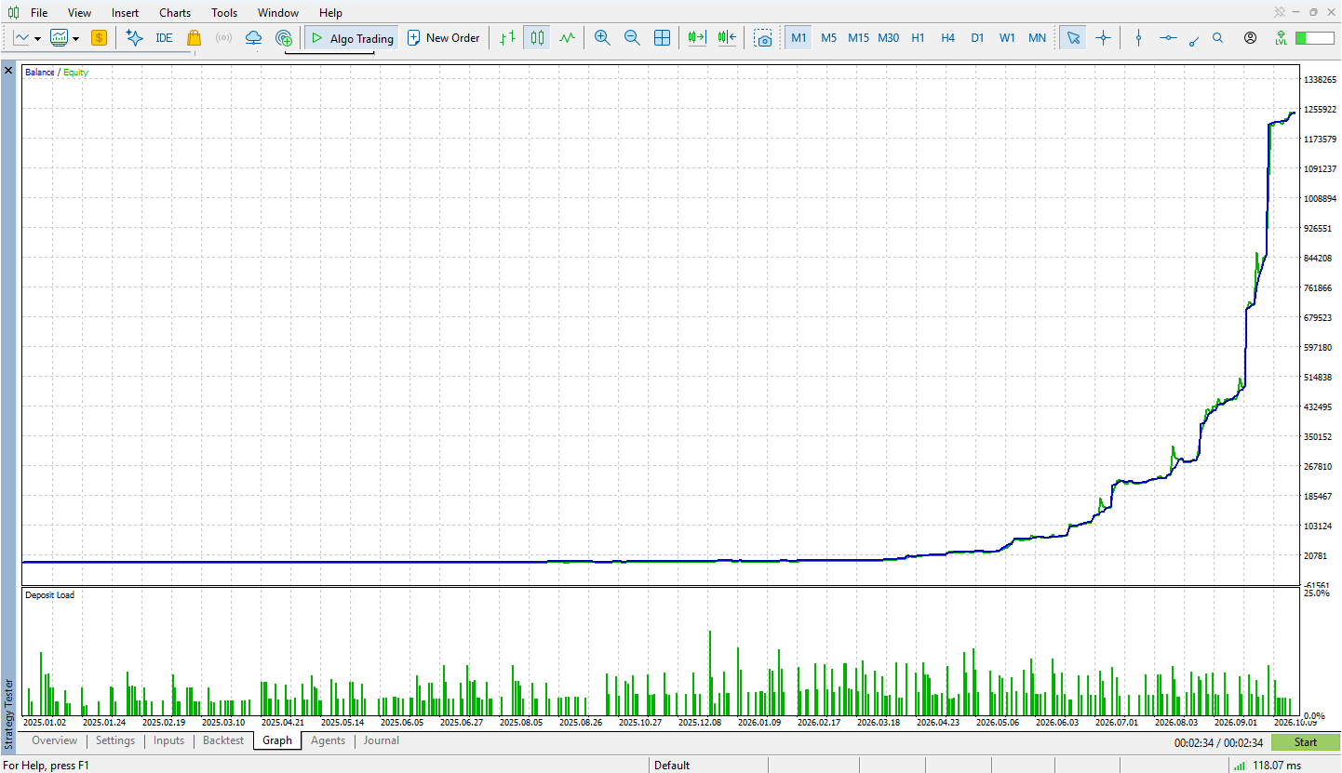Take a chart screenshot with the camera icon
Screen dimensions: 1342x773
click(763, 38)
